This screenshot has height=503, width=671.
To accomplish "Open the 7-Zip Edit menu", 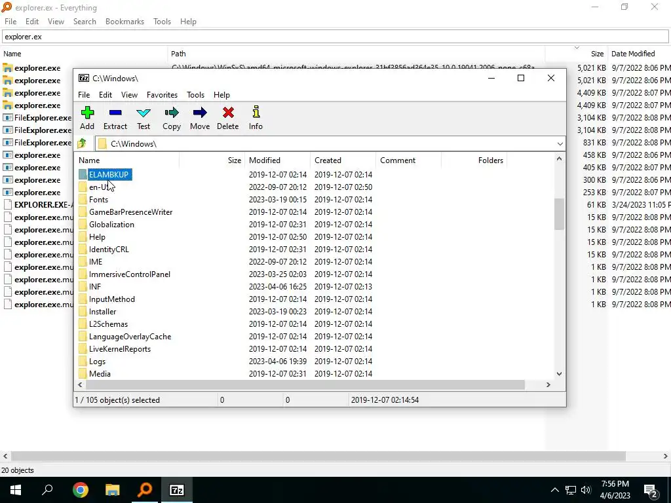I will point(105,95).
